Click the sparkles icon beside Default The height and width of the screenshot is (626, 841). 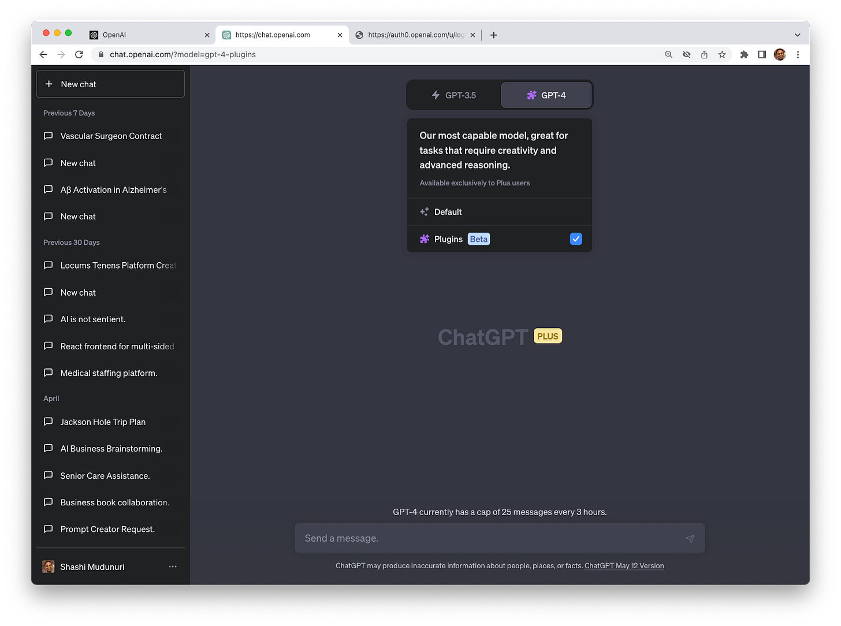(425, 211)
